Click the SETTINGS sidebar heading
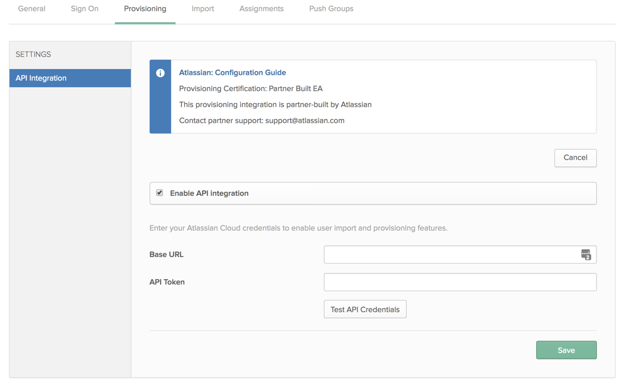 click(x=33, y=54)
